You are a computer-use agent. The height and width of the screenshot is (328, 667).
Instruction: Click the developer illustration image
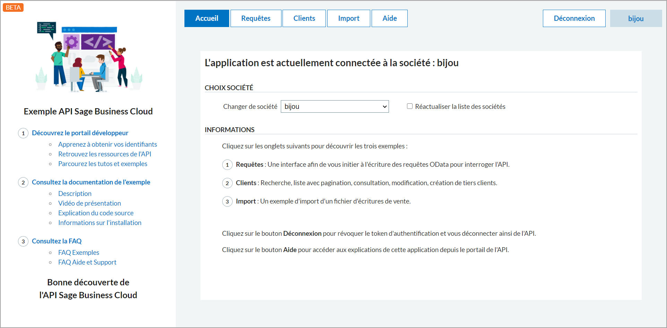click(89, 57)
